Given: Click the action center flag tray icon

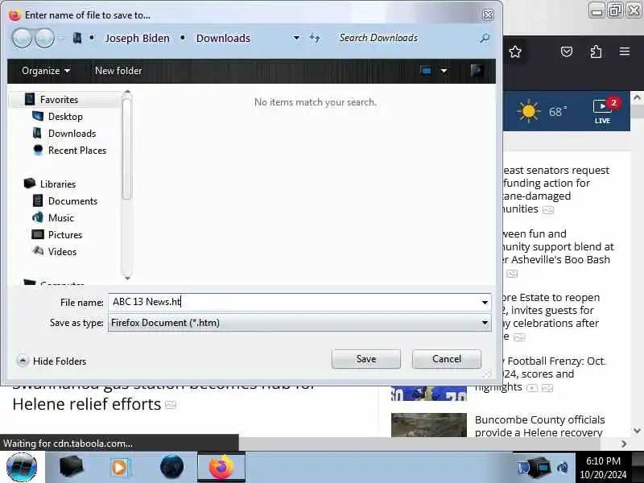Looking at the screenshot, I should click(x=524, y=468).
